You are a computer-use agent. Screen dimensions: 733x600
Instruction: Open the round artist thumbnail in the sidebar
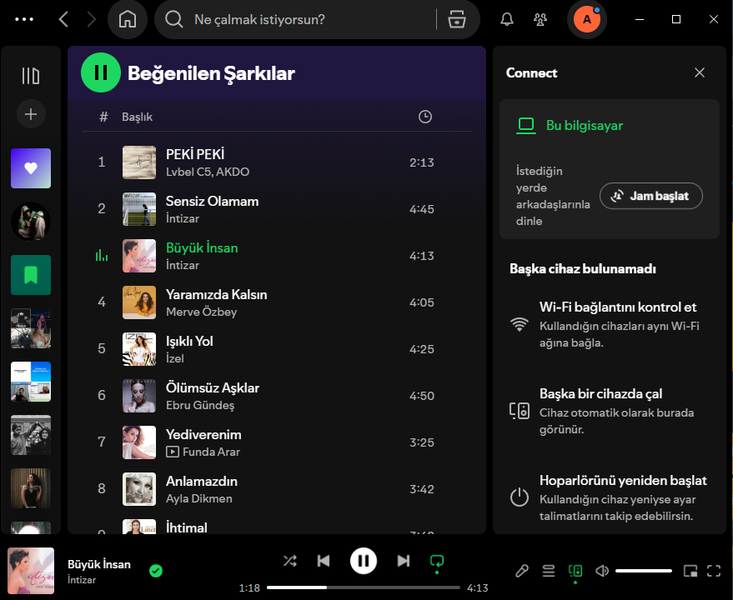coord(31,222)
